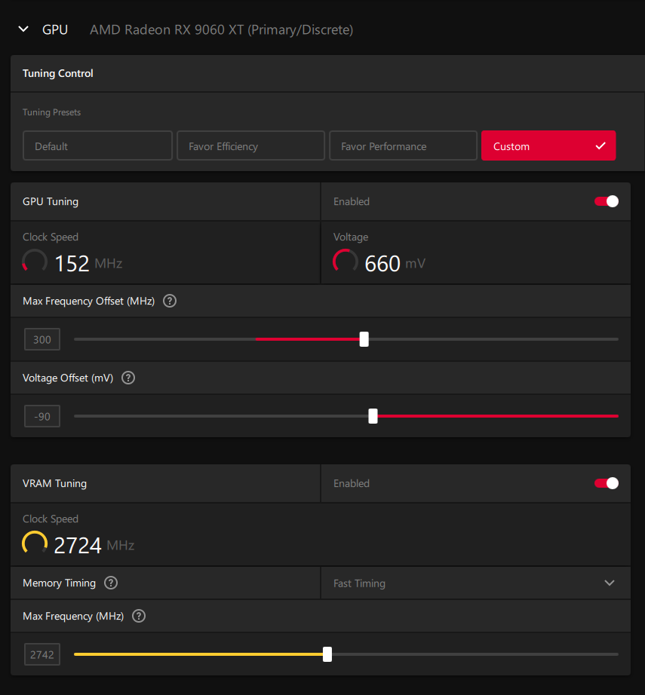Disable the VRAM Tuning toggle
This screenshot has width=645, height=695.
[x=607, y=483]
